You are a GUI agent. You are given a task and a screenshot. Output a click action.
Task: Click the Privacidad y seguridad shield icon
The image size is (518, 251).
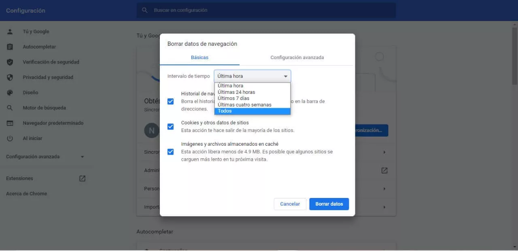pos(10,77)
